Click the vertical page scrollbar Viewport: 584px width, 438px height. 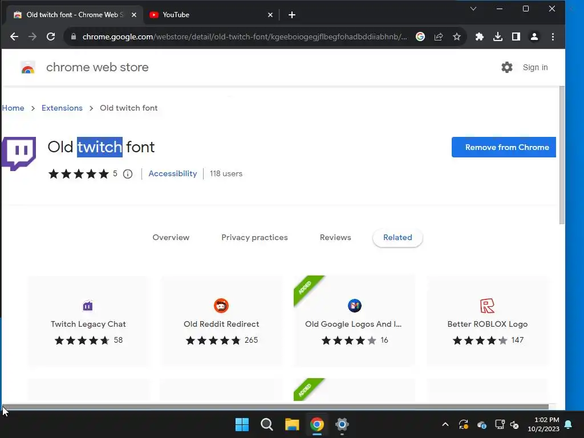click(x=562, y=155)
